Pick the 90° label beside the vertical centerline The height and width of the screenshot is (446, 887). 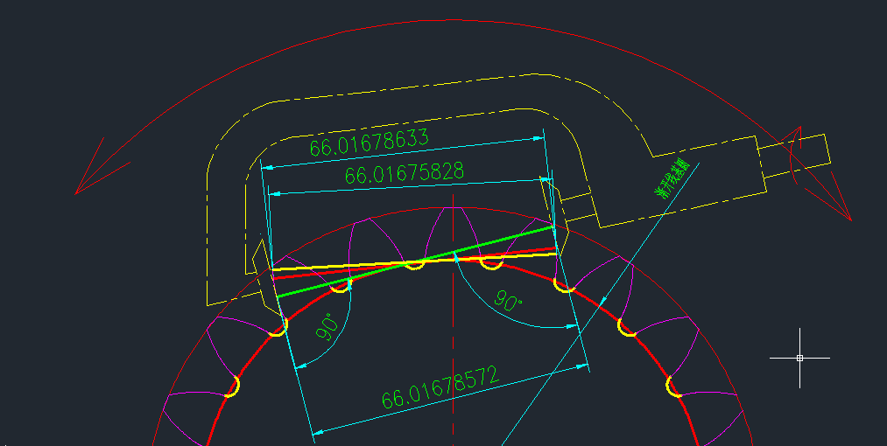coord(509,300)
